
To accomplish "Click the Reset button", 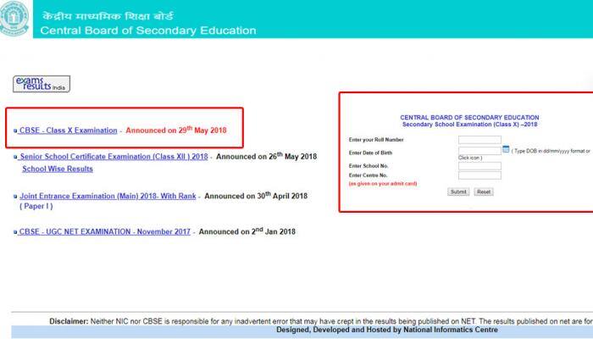I will tap(484, 192).
